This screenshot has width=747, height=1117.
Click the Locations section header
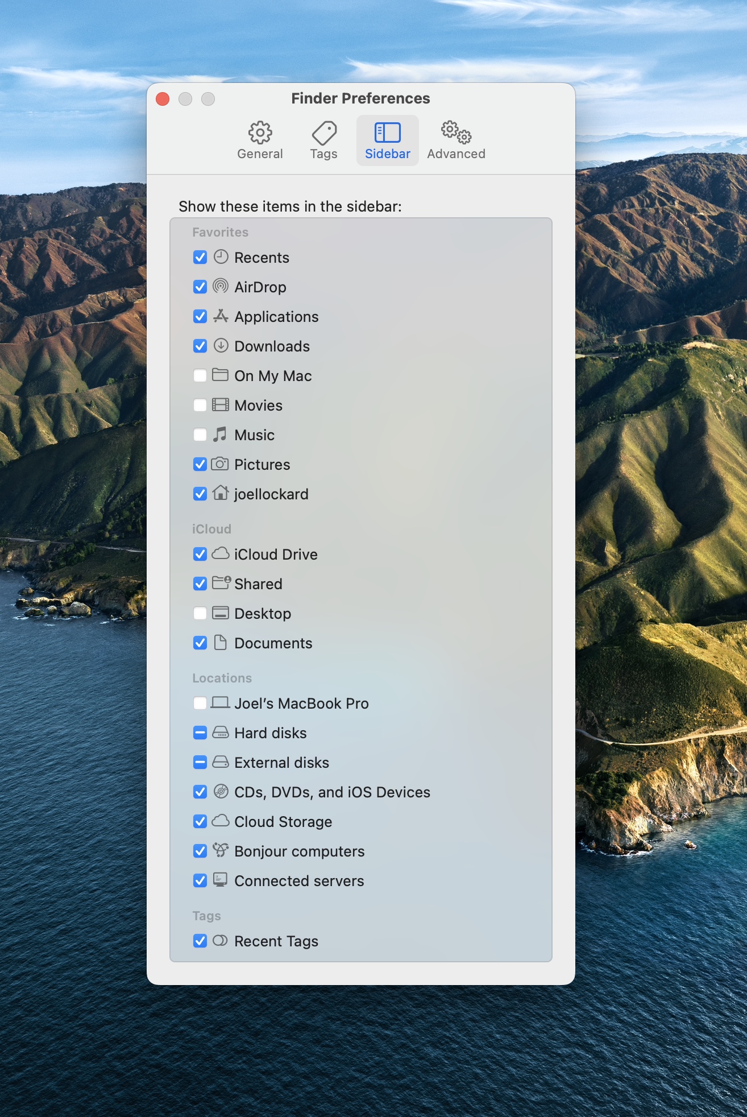(x=222, y=678)
